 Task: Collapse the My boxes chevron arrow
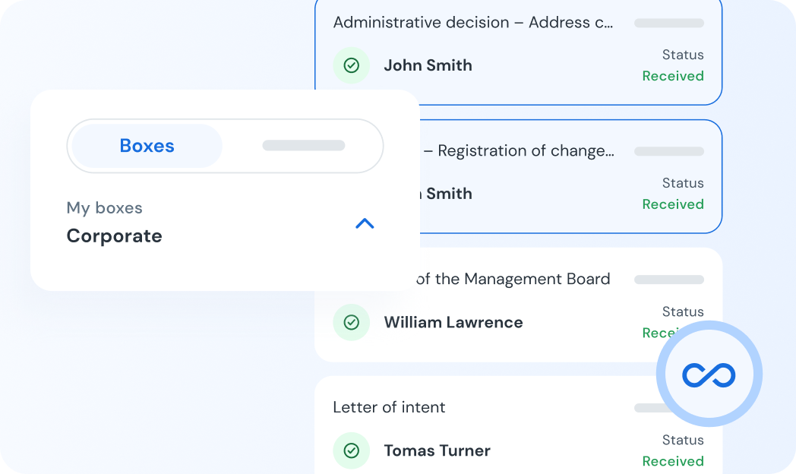[365, 223]
